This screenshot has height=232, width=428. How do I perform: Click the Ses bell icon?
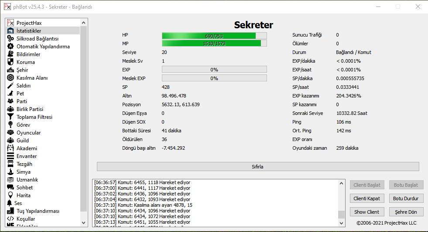(x=10, y=203)
